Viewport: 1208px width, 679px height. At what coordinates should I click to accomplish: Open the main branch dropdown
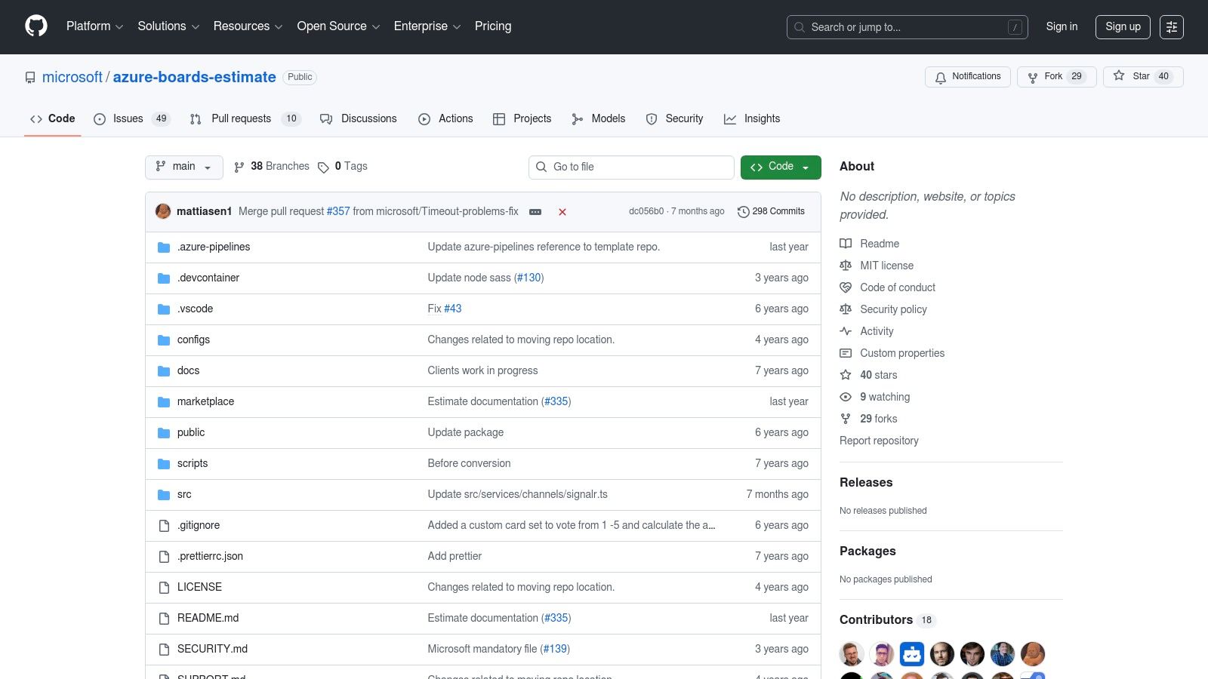[183, 167]
